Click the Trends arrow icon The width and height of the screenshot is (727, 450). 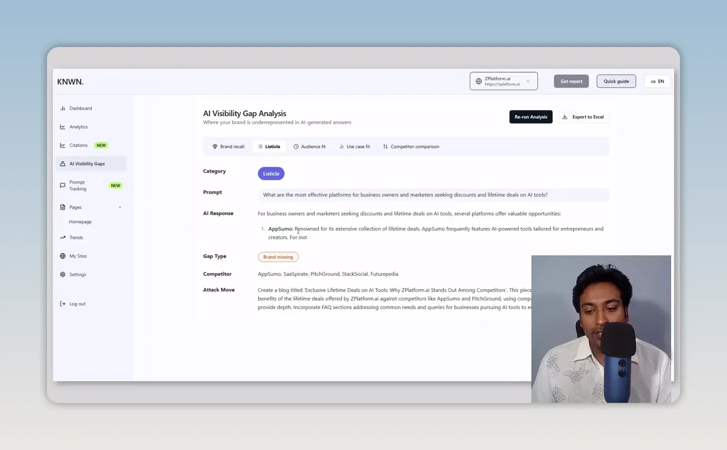pos(62,238)
